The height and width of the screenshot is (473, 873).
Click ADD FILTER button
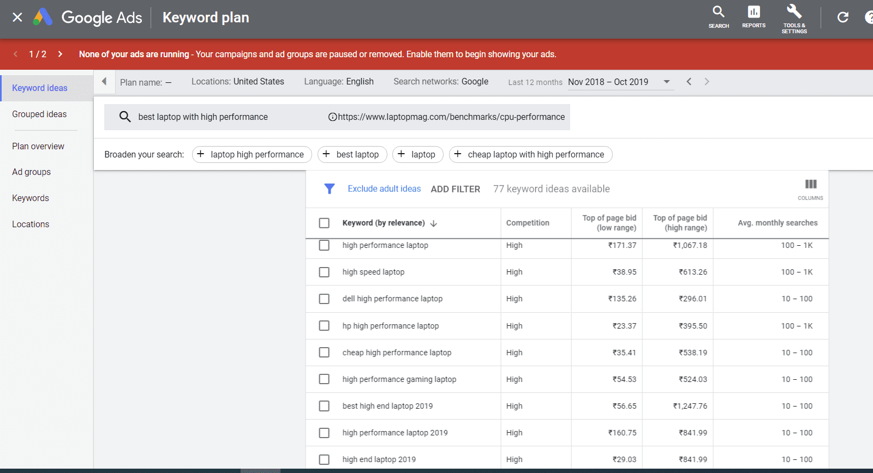(456, 189)
